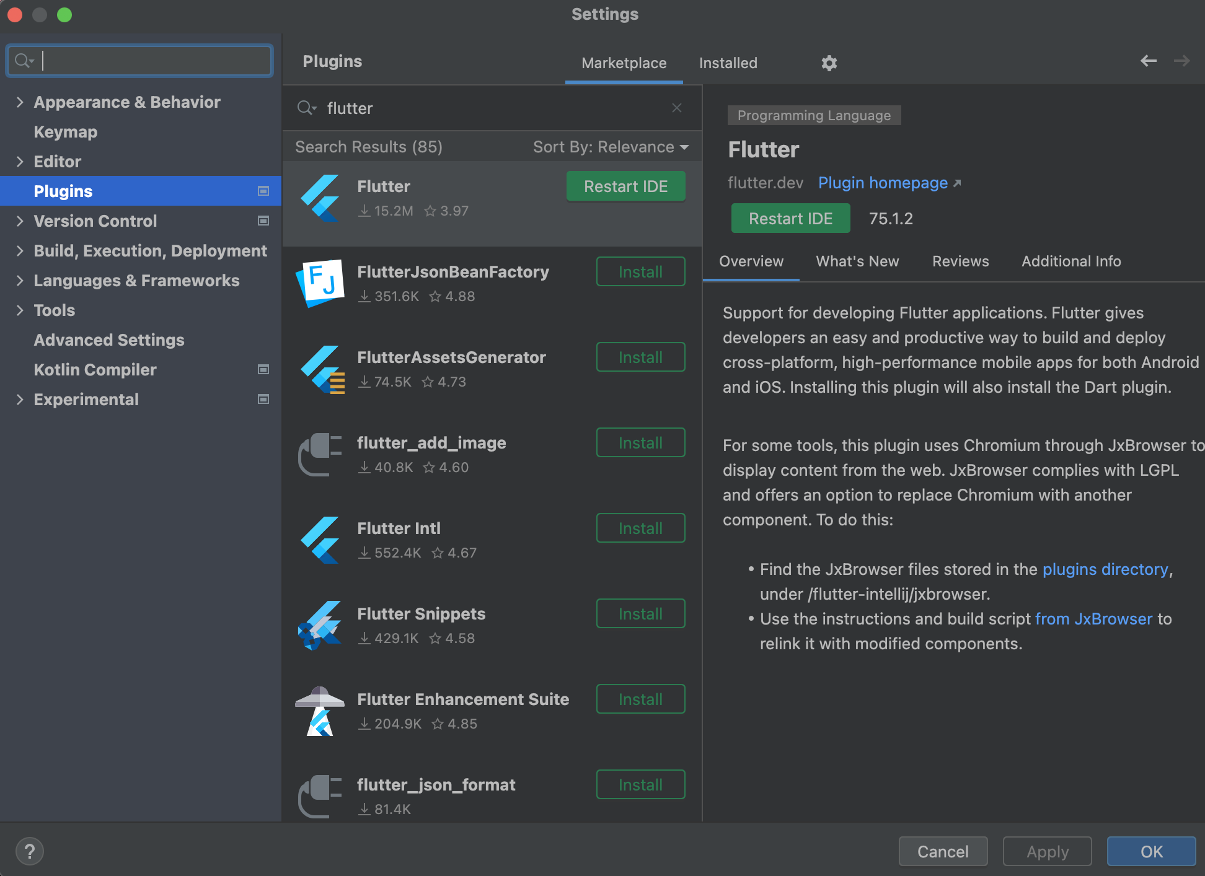Click the FlutterAssetsGenerator plugin icon

pyautogui.click(x=322, y=369)
